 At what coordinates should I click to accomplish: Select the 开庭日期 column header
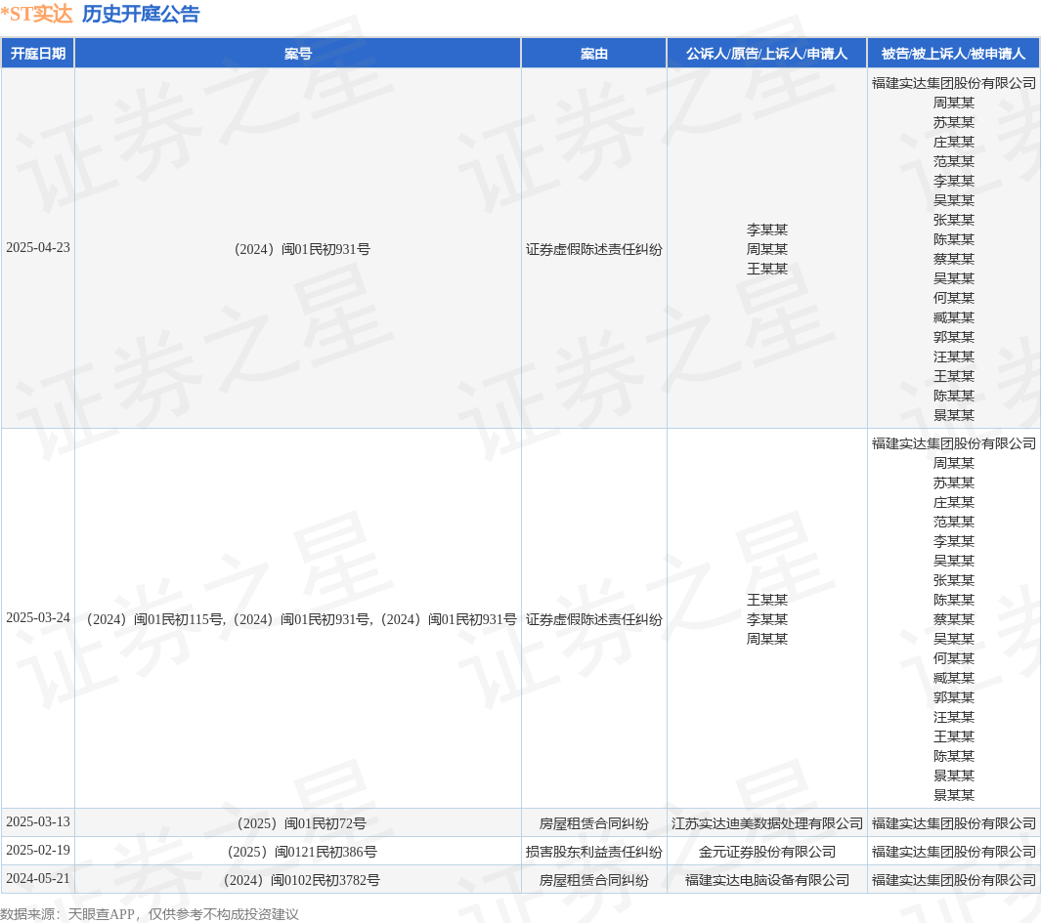tap(38, 54)
